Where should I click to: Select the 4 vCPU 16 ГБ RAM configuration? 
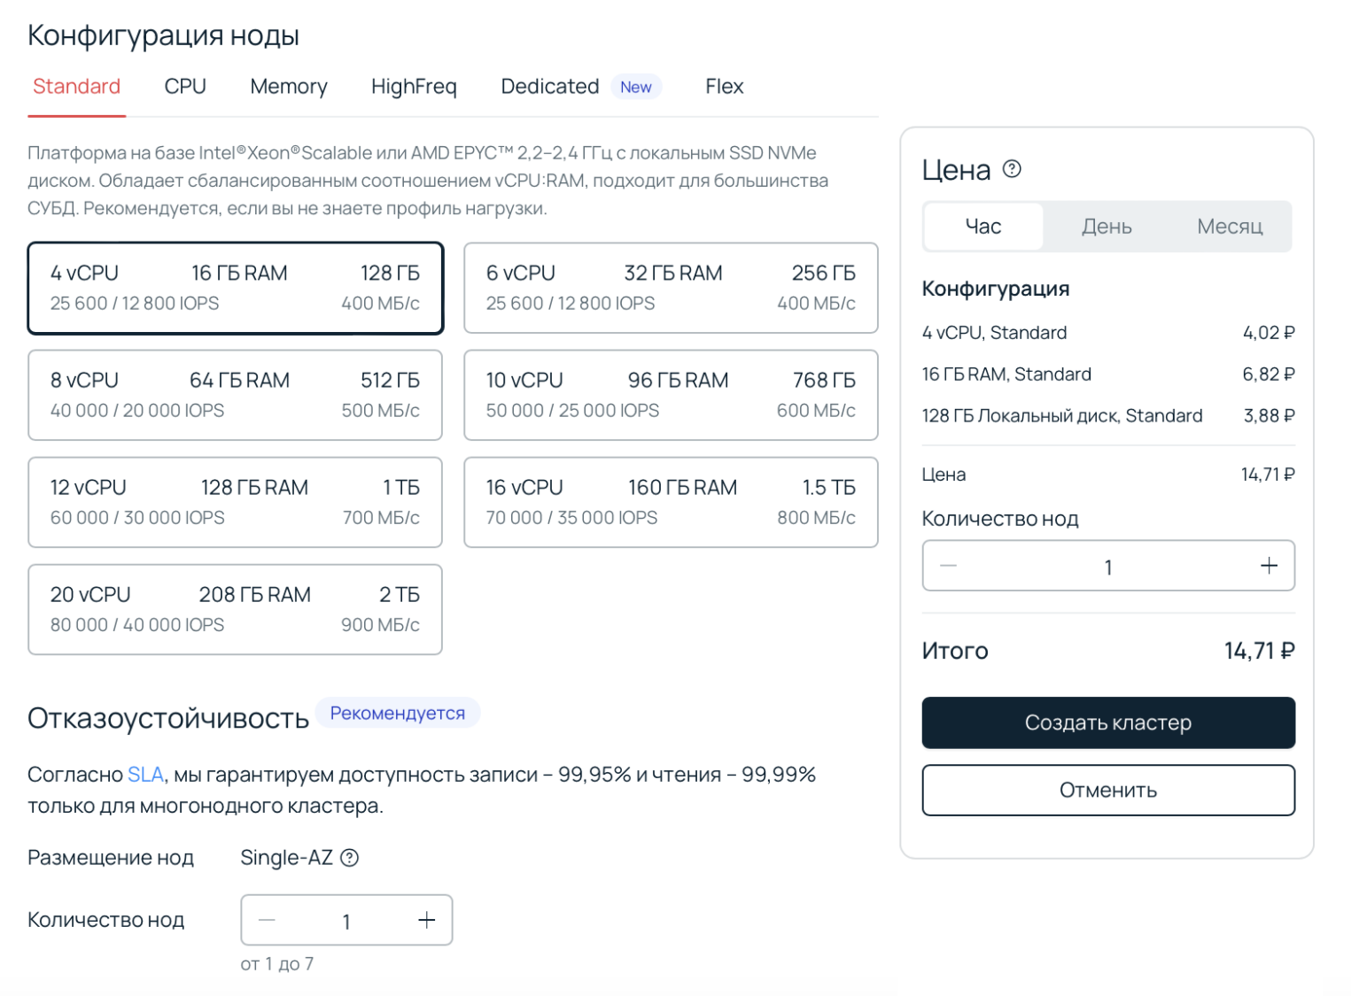pos(235,289)
